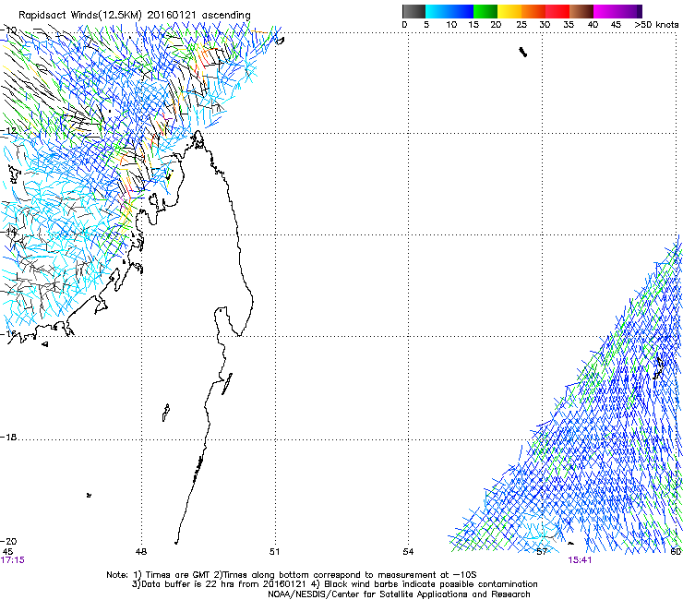Click the small island west of Madagascar near -17
Screen dimensions: 683x600
(166, 413)
